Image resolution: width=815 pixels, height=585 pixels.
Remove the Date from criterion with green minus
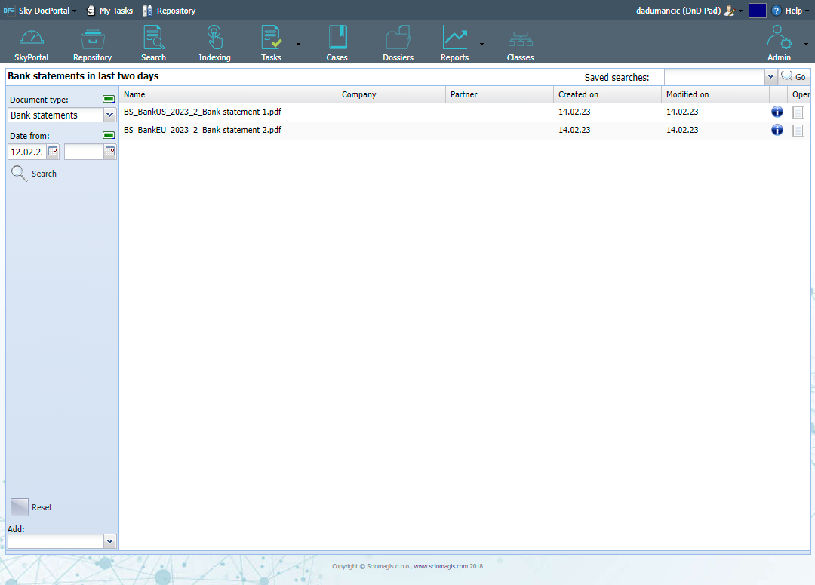109,135
